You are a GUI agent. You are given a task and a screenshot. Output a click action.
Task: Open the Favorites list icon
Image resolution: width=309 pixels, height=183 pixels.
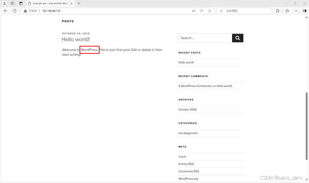287,11
